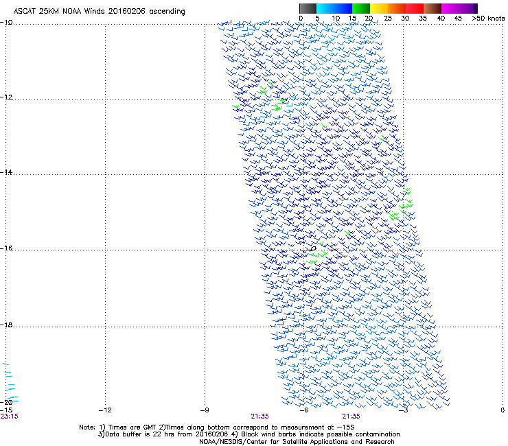Pick the cyan 5-10 knots legend segment
This screenshot has height=446, width=508.
tap(325, 8)
